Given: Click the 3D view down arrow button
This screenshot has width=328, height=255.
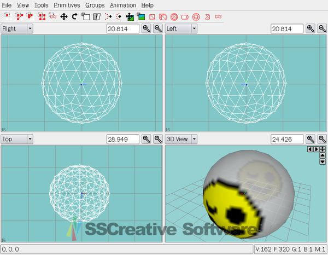Looking at the screenshot, I should pyautogui.click(x=323, y=161).
